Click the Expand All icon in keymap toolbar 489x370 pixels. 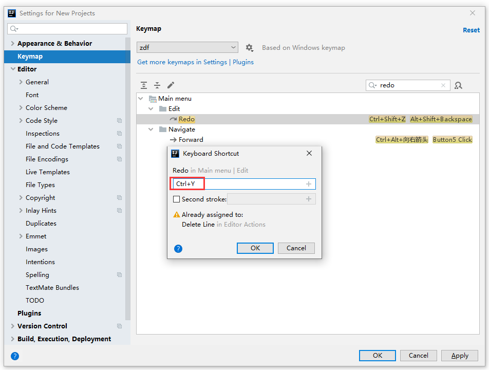coord(144,85)
